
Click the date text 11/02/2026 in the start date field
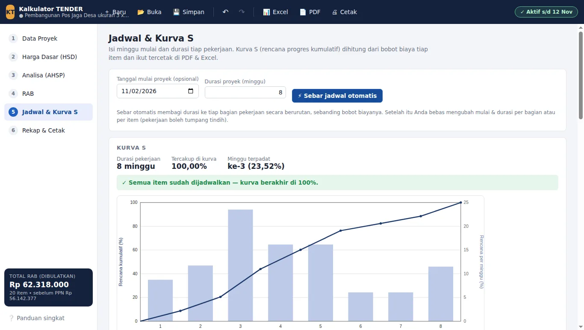click(x=139, y=91)
